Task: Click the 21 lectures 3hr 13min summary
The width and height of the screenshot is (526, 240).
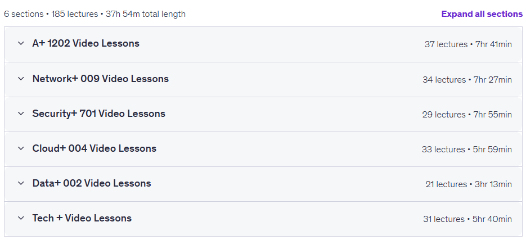Action: tap(469, 184)
